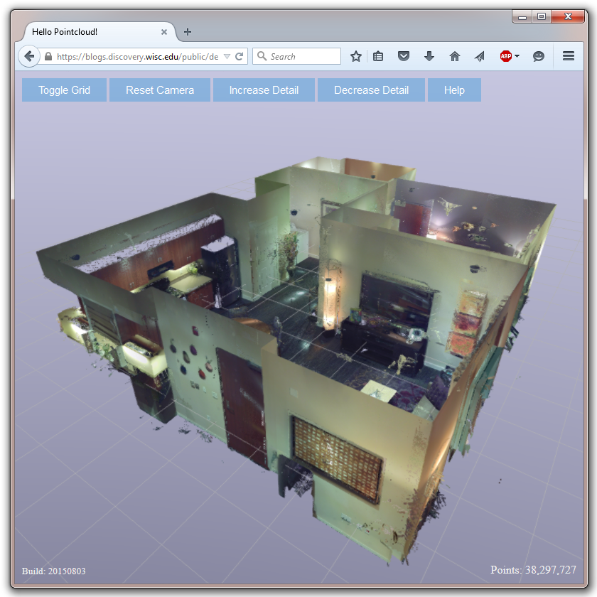The width and height of the screenshot is (597, 597).
Task: Click the Reset Camera button
Action: pos(160,90)
